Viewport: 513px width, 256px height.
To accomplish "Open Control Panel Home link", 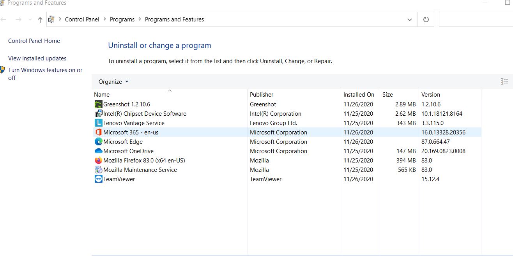I will coord(34,41).
